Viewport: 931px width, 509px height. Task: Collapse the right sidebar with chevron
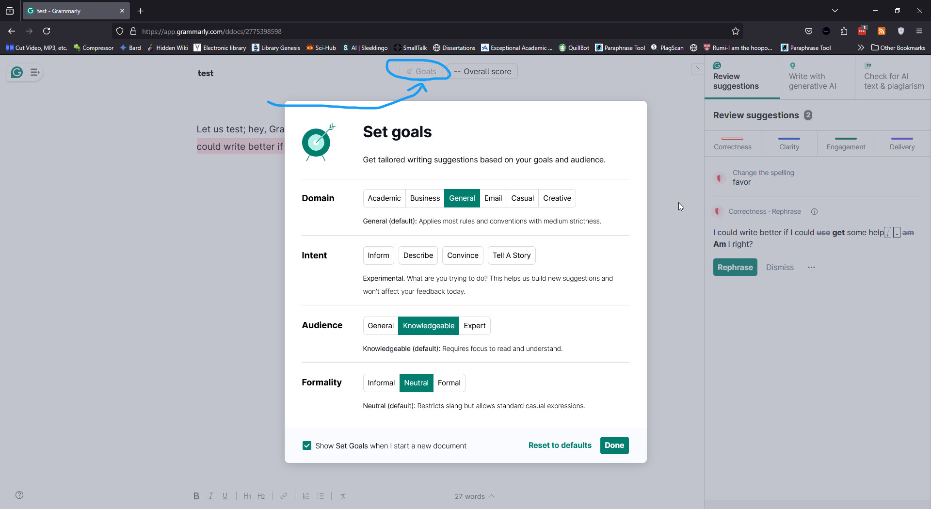(697, 69)
